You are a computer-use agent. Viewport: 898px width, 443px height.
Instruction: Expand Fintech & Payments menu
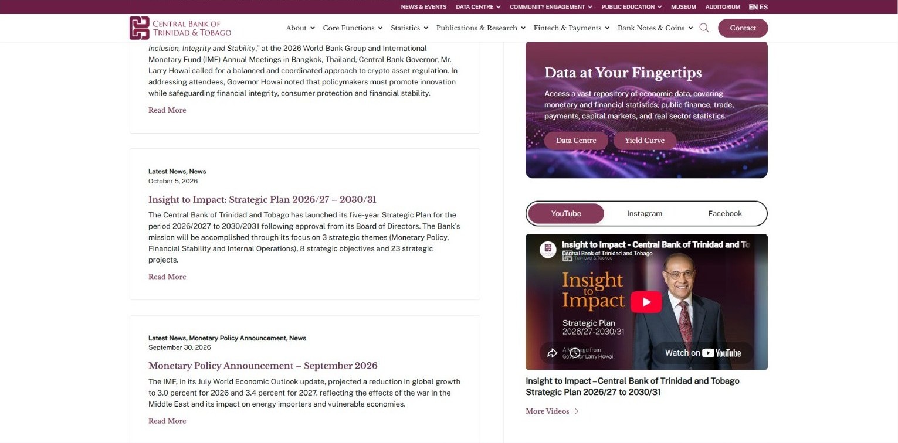(571, 28)
